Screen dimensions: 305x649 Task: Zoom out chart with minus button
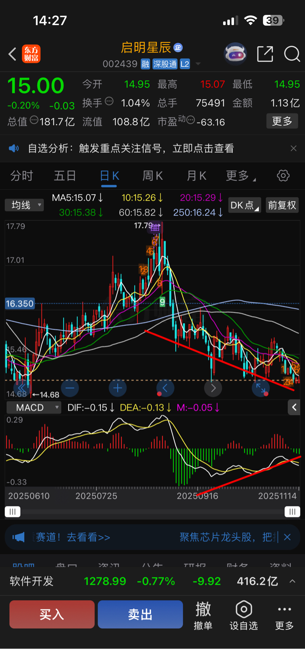70,388
